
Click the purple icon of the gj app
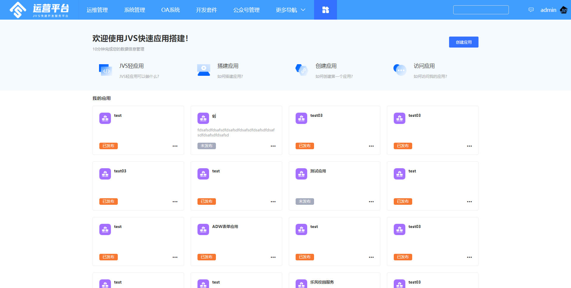click(x=203, y=118)
